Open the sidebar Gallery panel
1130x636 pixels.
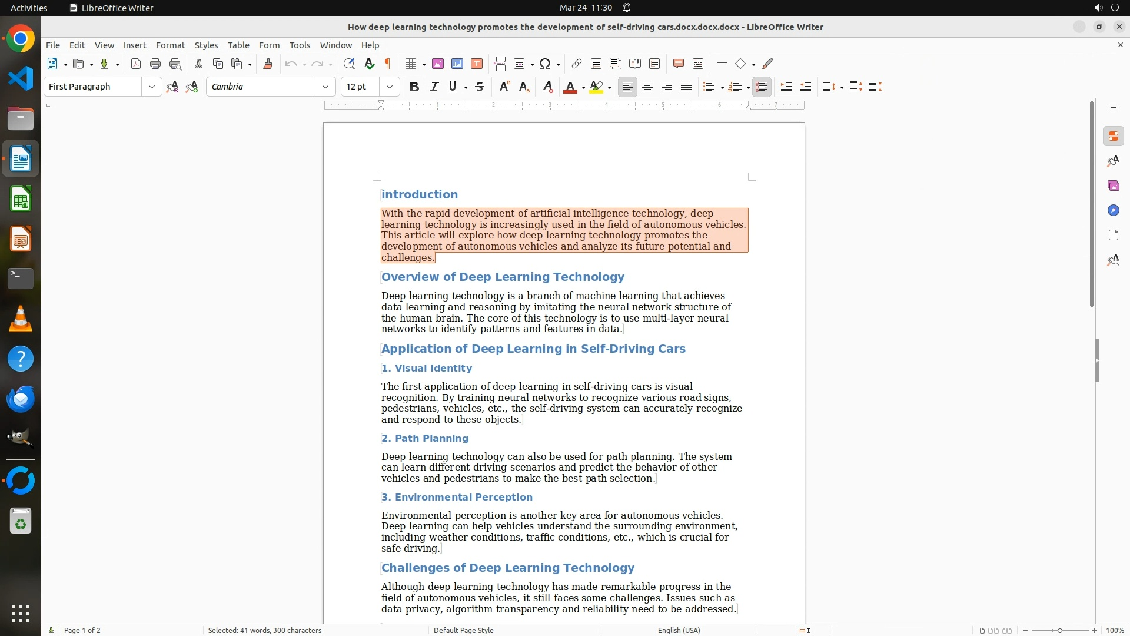point(1113,186)
